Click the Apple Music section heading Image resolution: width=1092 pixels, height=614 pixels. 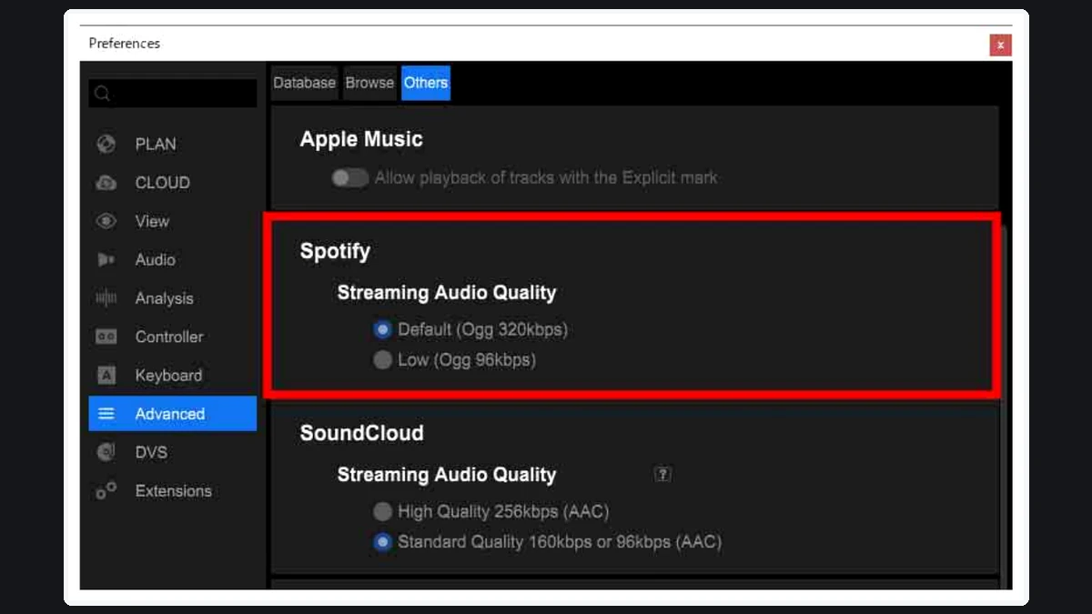(x=361, y=139)
